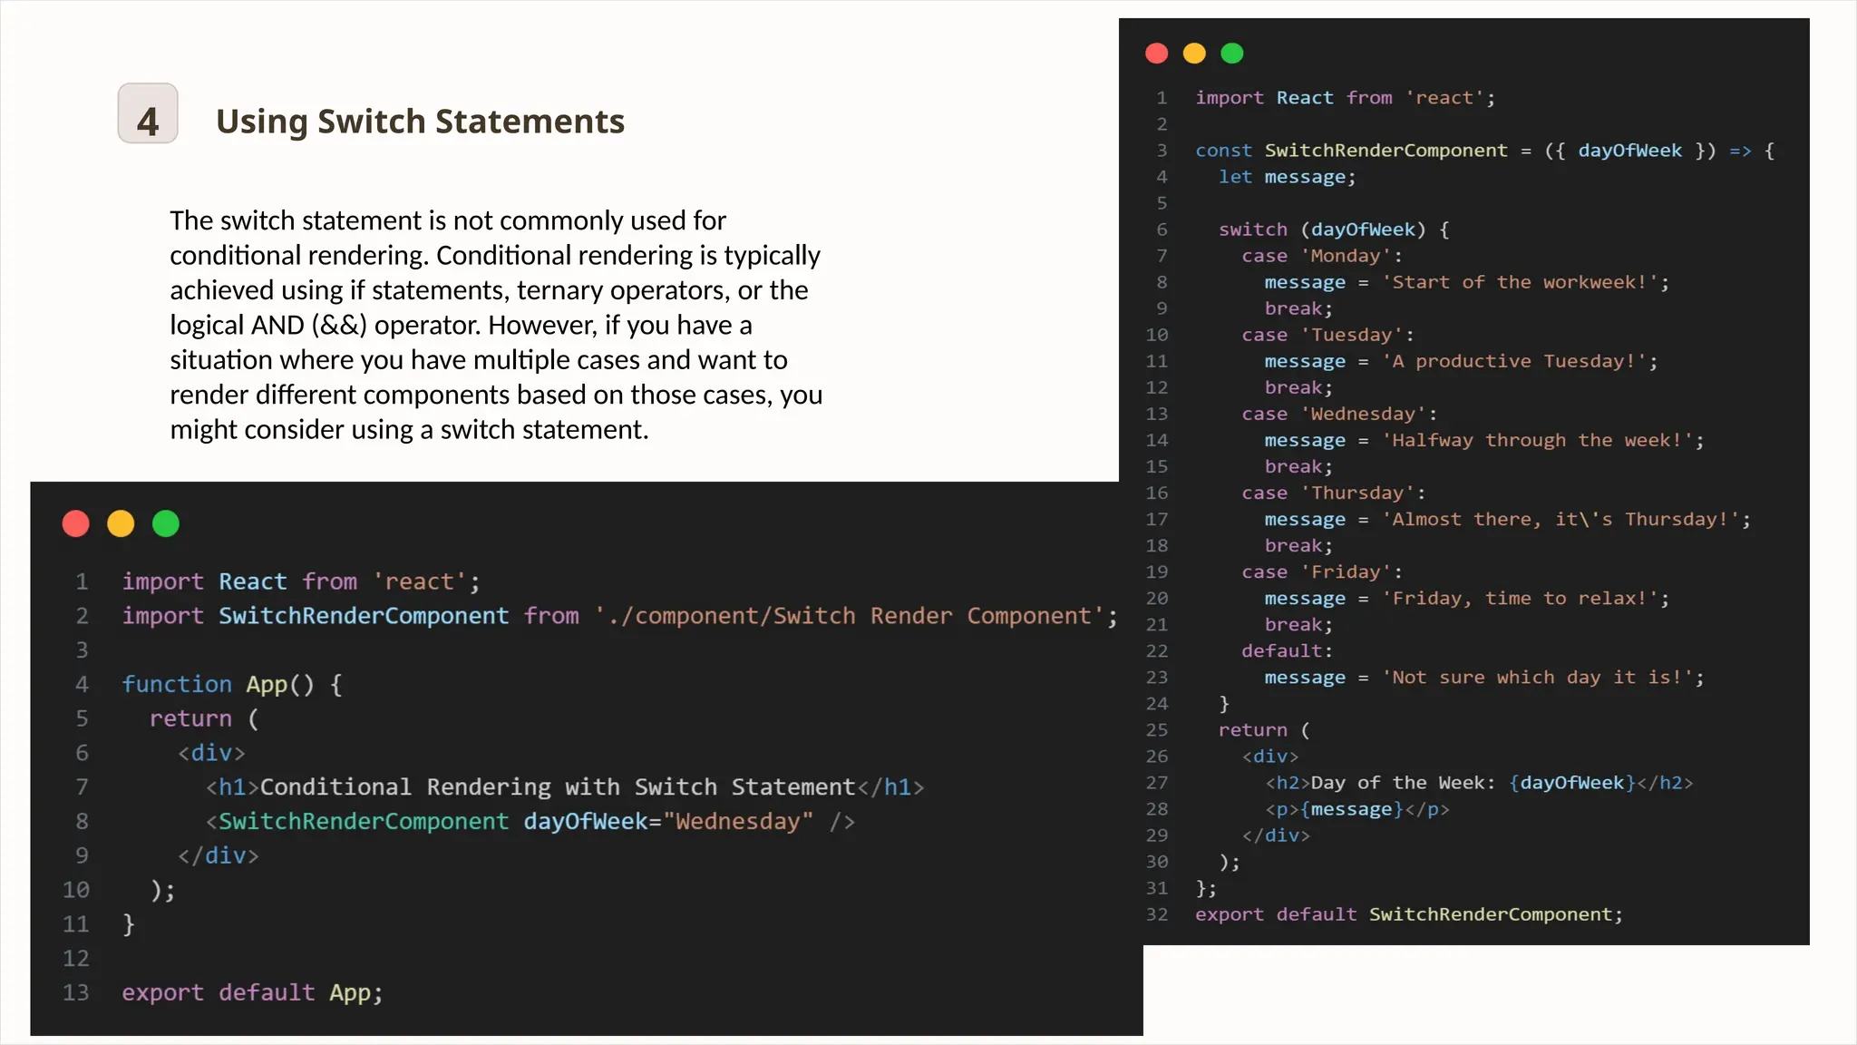Click the SwitchRenderComponent JSX tag on line 8
This screenshot has height=1045, width=1857.
(x=363, y=822)
